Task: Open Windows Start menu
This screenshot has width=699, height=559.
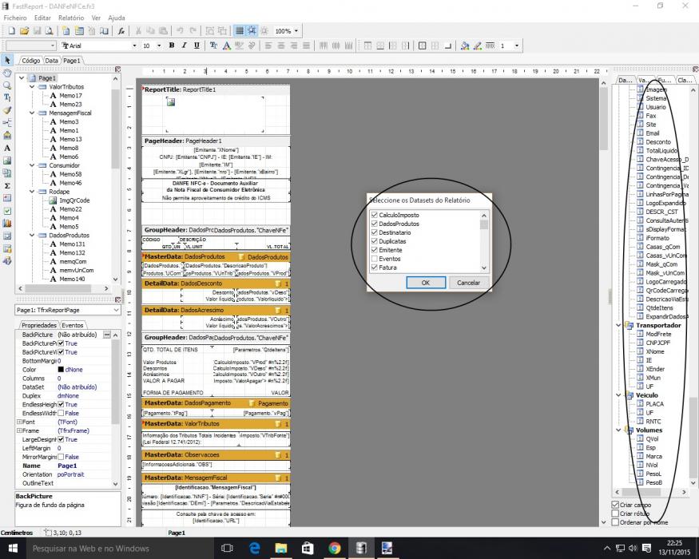Action: [x=13, y=548]
